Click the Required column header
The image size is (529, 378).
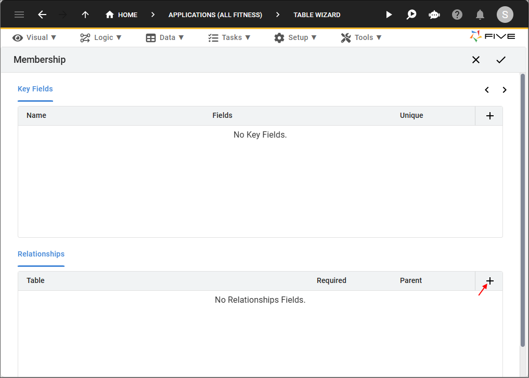click(x=331, y=280)
